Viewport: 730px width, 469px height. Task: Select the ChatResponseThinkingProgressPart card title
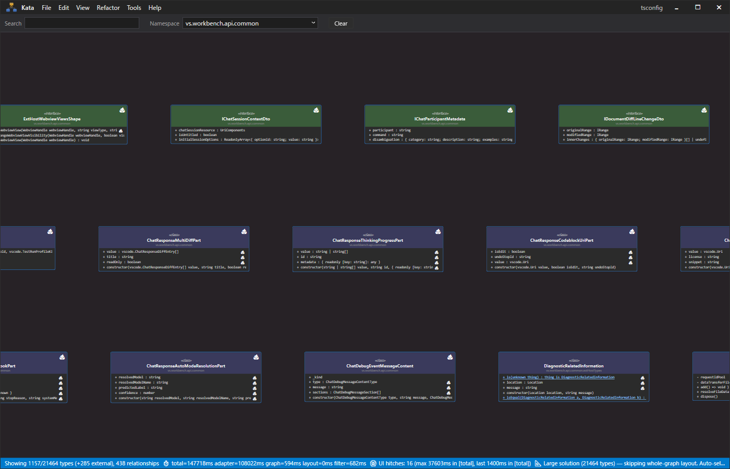(x=368, y=240)
